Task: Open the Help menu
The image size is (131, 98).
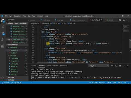Action: pos(46,16)
